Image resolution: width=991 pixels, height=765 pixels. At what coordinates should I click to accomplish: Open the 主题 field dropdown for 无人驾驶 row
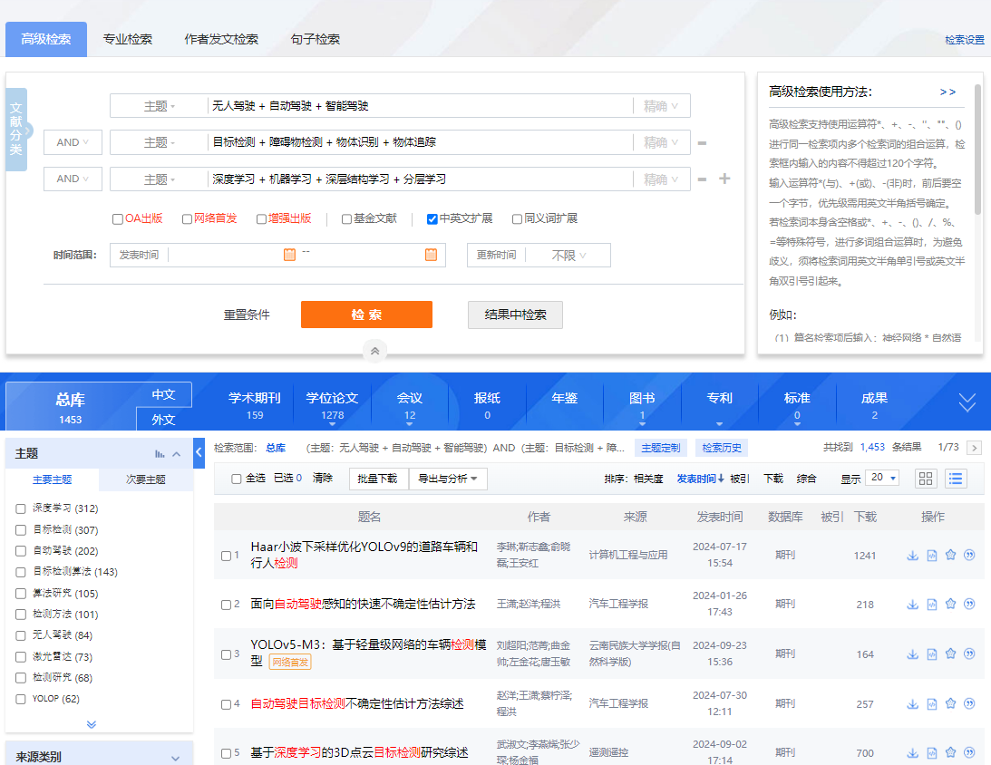[x=160, y=106]
